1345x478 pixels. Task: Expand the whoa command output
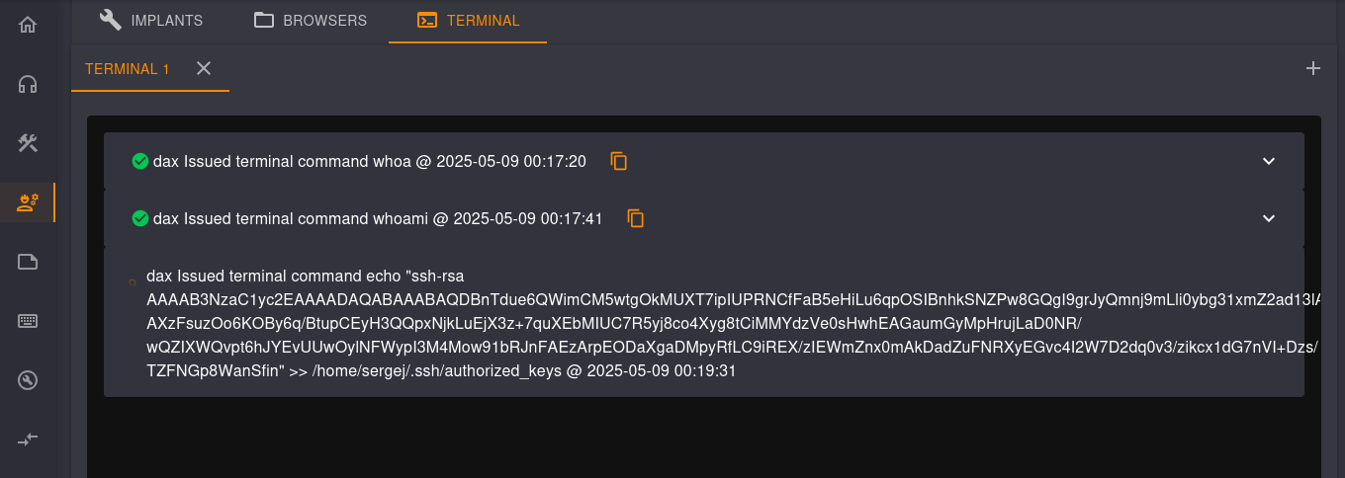click(x=1269, y=161)
